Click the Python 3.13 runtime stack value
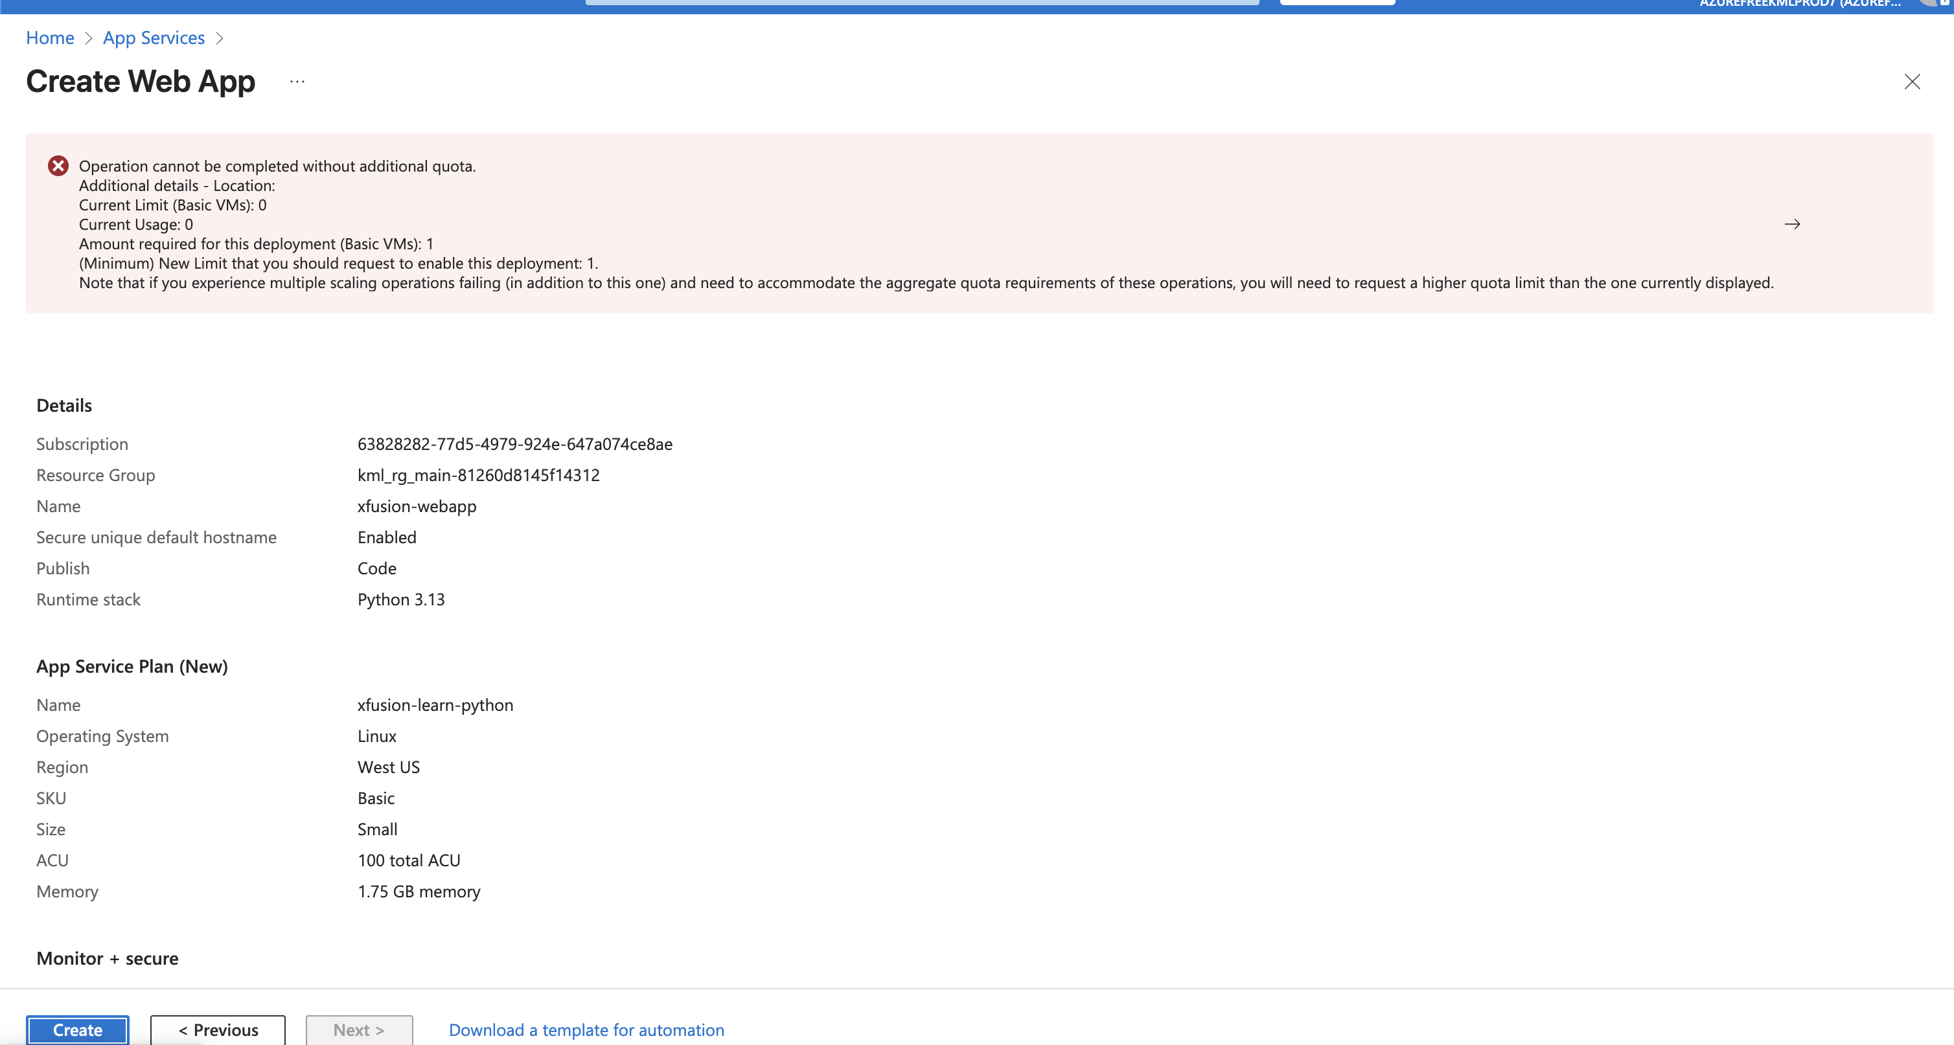 (401, 600)
